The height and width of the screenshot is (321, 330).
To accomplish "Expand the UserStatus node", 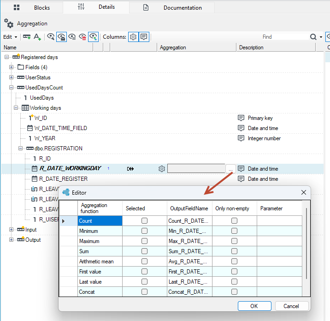I will [12, 77].
